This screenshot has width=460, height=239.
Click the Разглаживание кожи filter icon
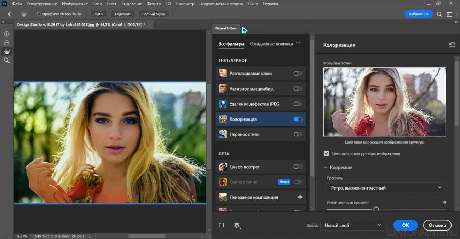223,74
